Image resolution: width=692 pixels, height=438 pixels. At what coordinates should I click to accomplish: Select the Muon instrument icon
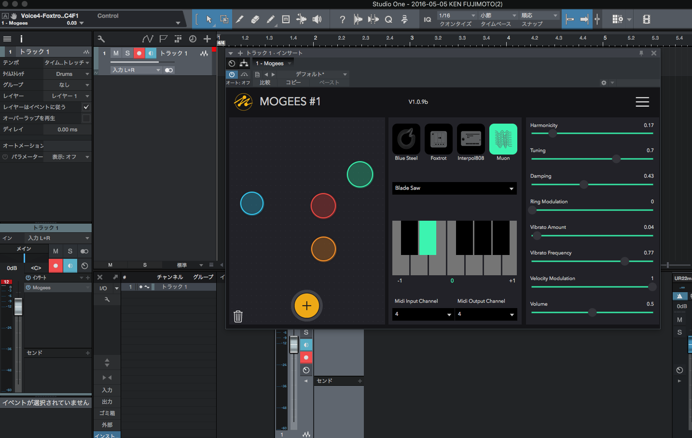pyautogui.click(x=503, y=139)
